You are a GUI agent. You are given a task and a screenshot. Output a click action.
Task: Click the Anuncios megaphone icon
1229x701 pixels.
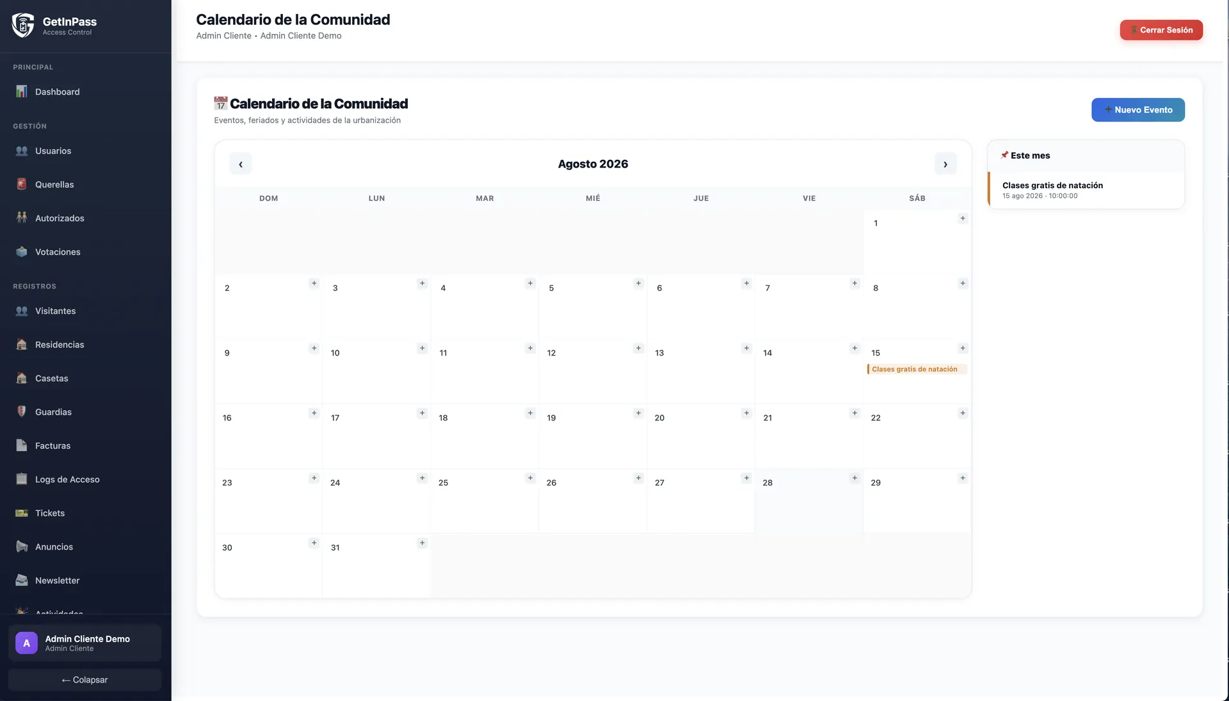pos(22,547)
